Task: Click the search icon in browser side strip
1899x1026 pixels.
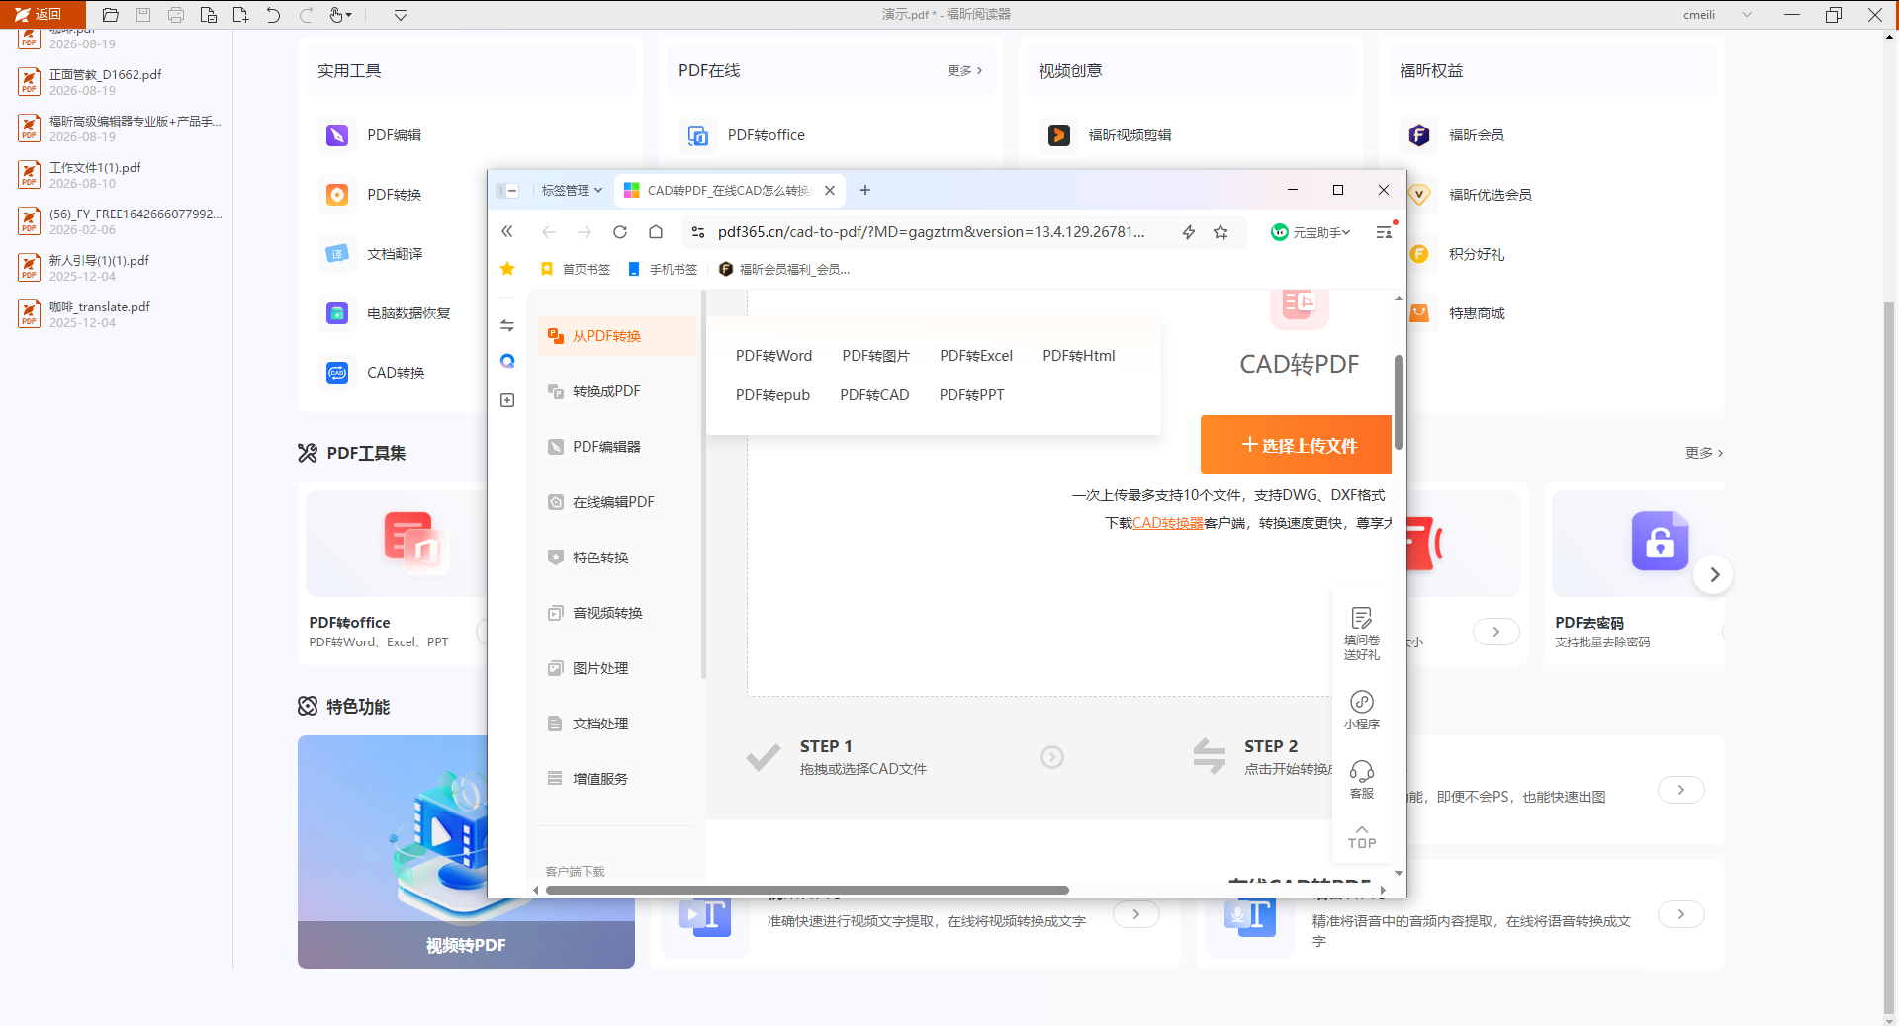Action: 507,361
